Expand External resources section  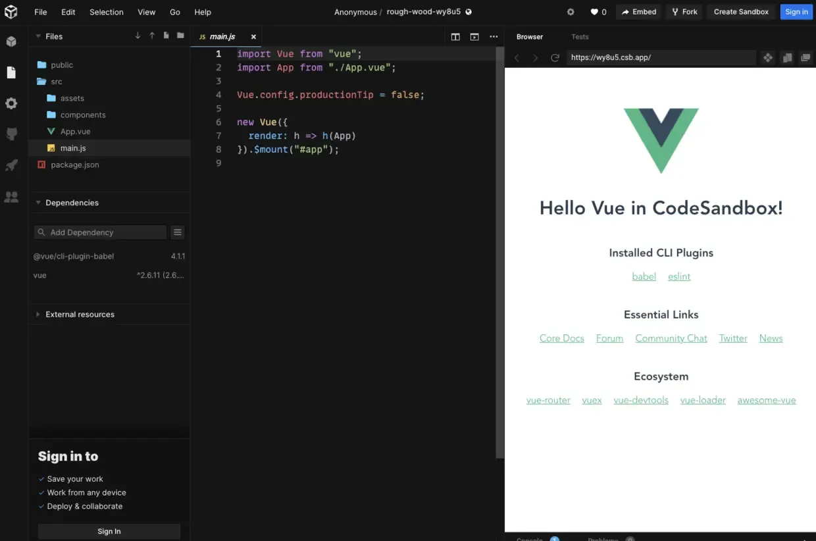(39, 315)
